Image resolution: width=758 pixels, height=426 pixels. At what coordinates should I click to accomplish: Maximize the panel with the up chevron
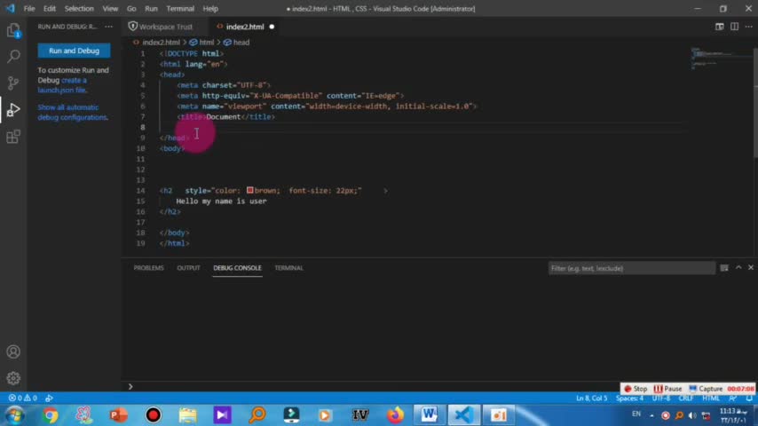tap(738, 268)
